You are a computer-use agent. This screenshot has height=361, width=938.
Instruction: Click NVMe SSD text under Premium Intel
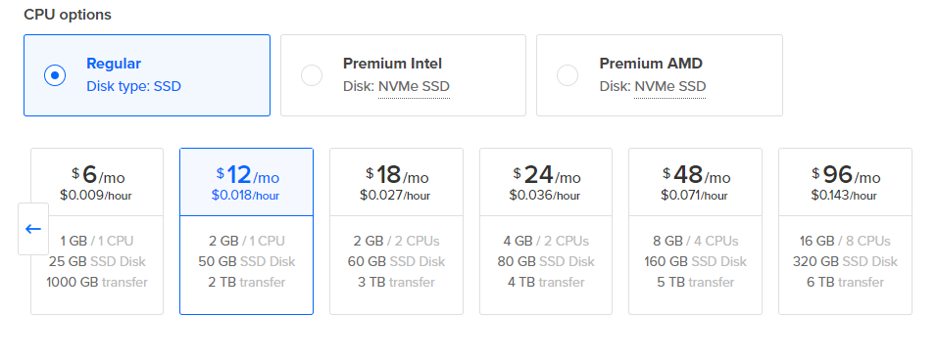pos(414,86)
